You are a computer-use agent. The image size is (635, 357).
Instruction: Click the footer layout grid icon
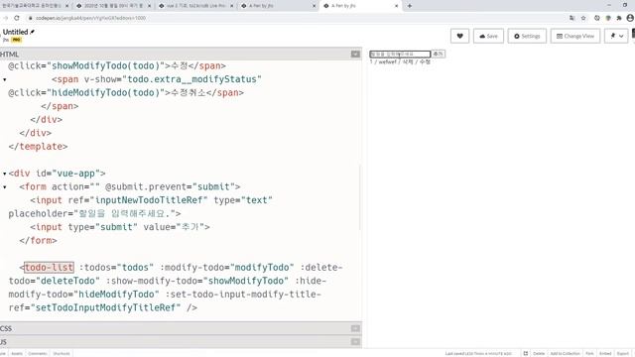pyautogui.click(x=525, y=353)
